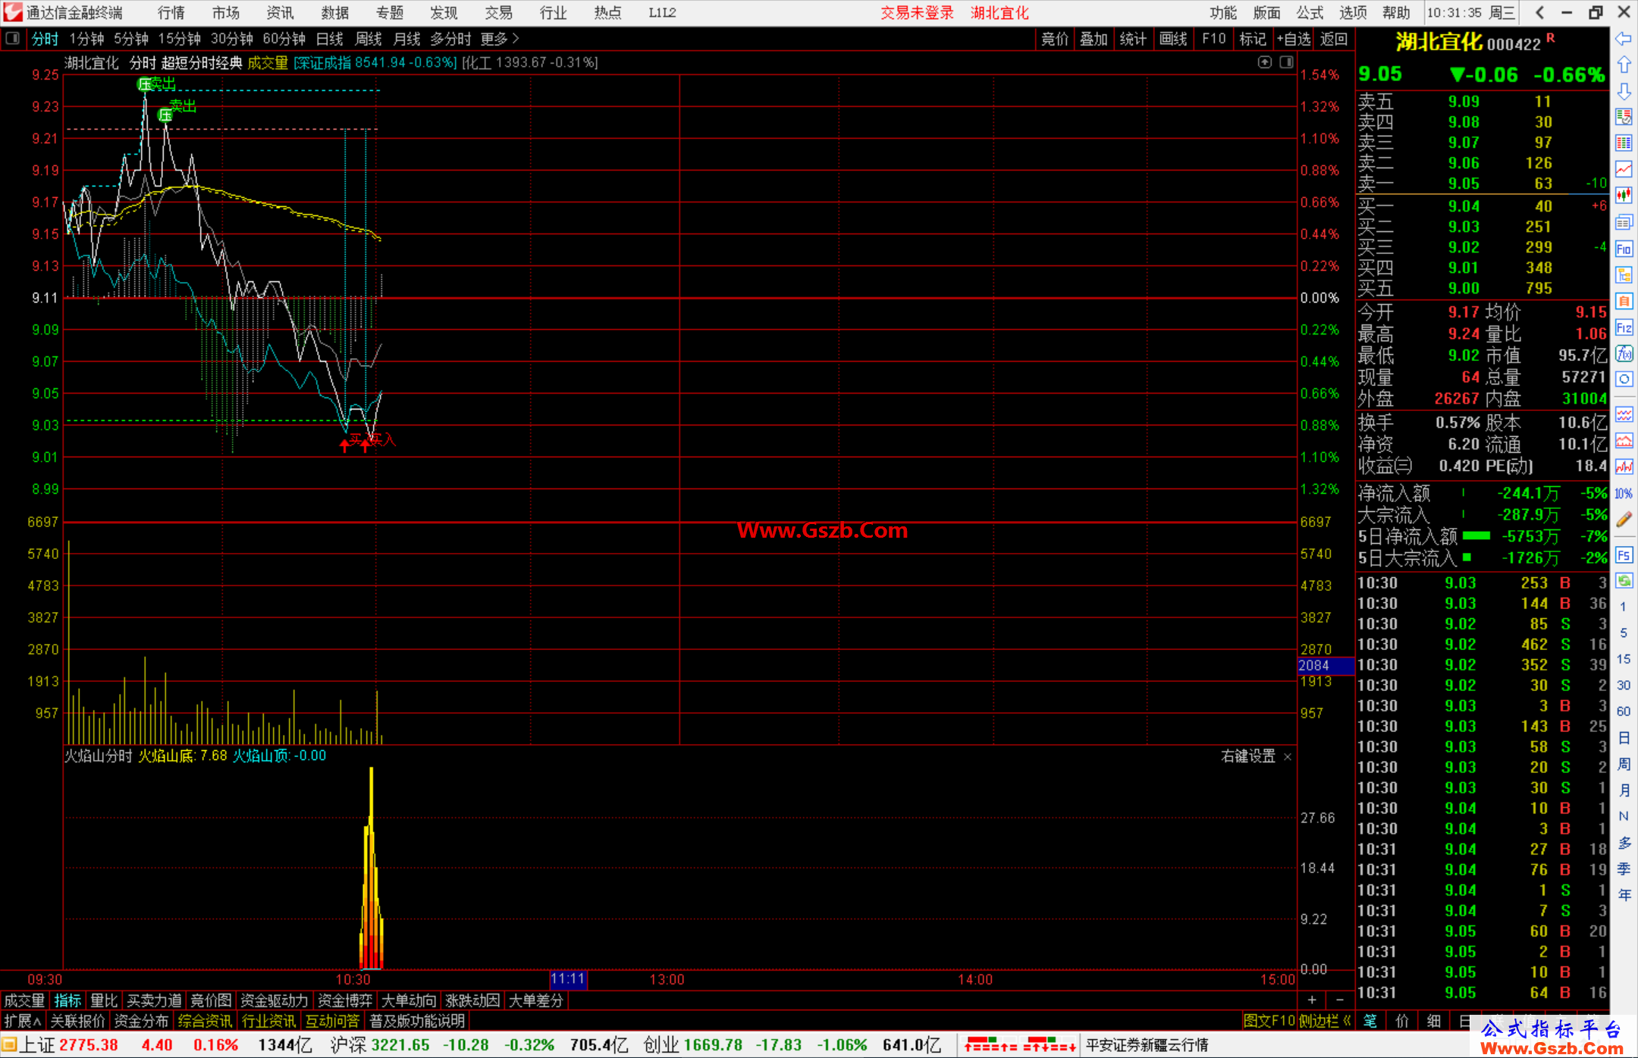
Task: Open the 资讯 menu
Action: tap(281, 13)
